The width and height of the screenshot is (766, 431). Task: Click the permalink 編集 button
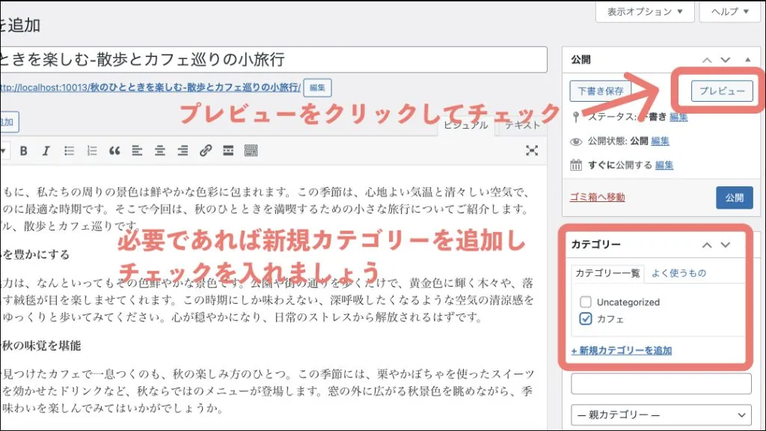(x=317, y=88)
